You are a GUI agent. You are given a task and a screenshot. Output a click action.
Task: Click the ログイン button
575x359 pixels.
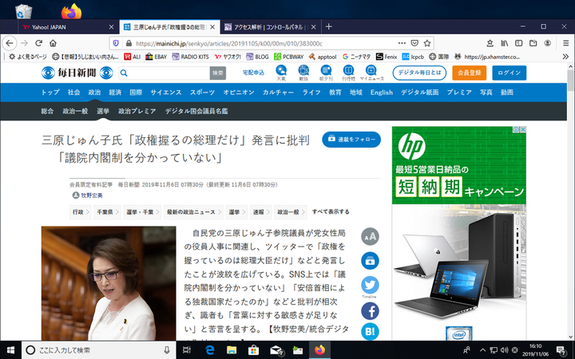[x=509, y=73]
